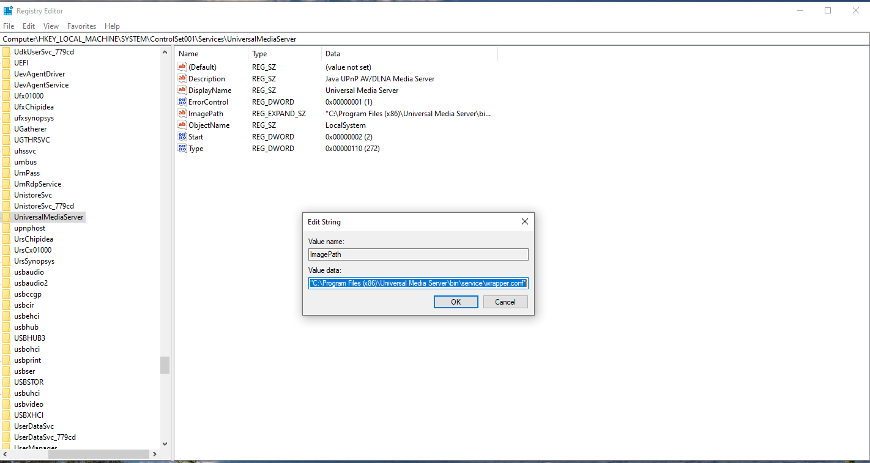Select the UrsCx01000 key
The height and width of the screenshot is (463, 870).
[x=33, y=250]
